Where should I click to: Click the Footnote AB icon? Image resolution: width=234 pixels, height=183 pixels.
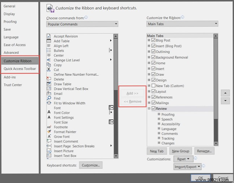click(49, 127)
